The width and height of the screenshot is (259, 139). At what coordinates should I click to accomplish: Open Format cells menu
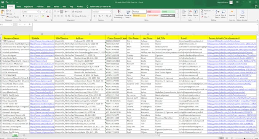(x=195, y=14)
